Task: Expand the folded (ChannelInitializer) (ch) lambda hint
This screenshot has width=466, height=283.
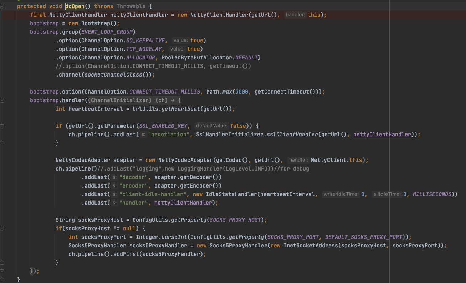Action: tap(134, 100)
